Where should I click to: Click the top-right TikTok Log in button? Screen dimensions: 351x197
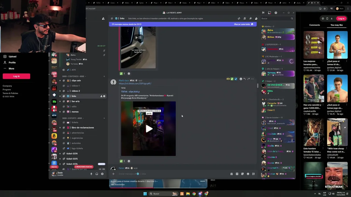[341, 19]
